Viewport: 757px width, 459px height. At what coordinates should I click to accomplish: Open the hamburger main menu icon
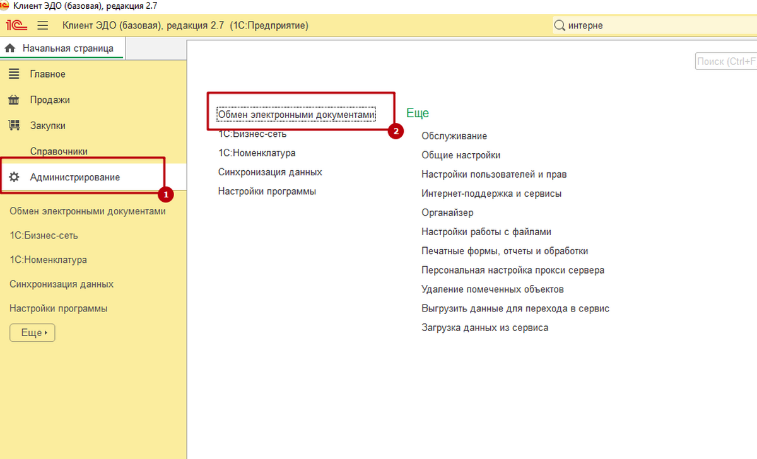pos(43,26)
